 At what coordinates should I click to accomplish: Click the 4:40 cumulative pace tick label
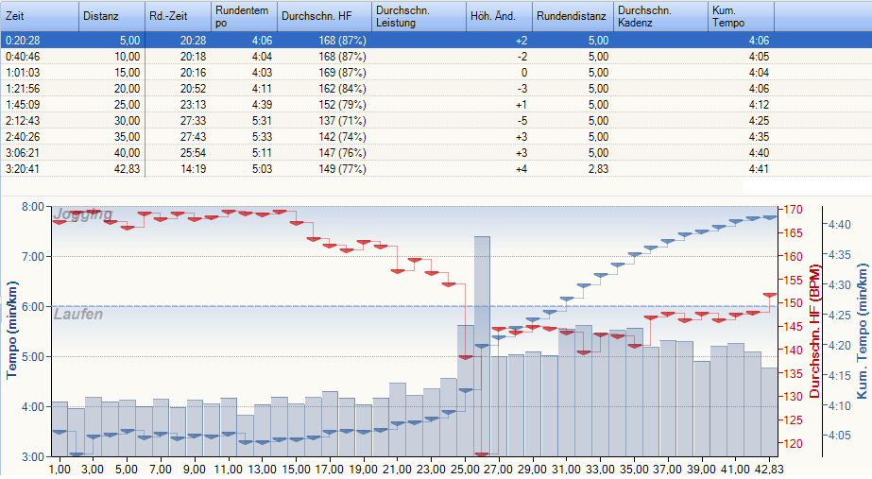840,225
